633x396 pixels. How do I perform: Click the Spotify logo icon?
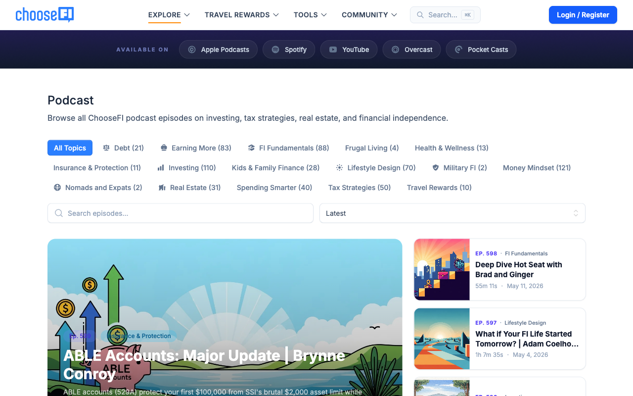(x=275, y=49)
